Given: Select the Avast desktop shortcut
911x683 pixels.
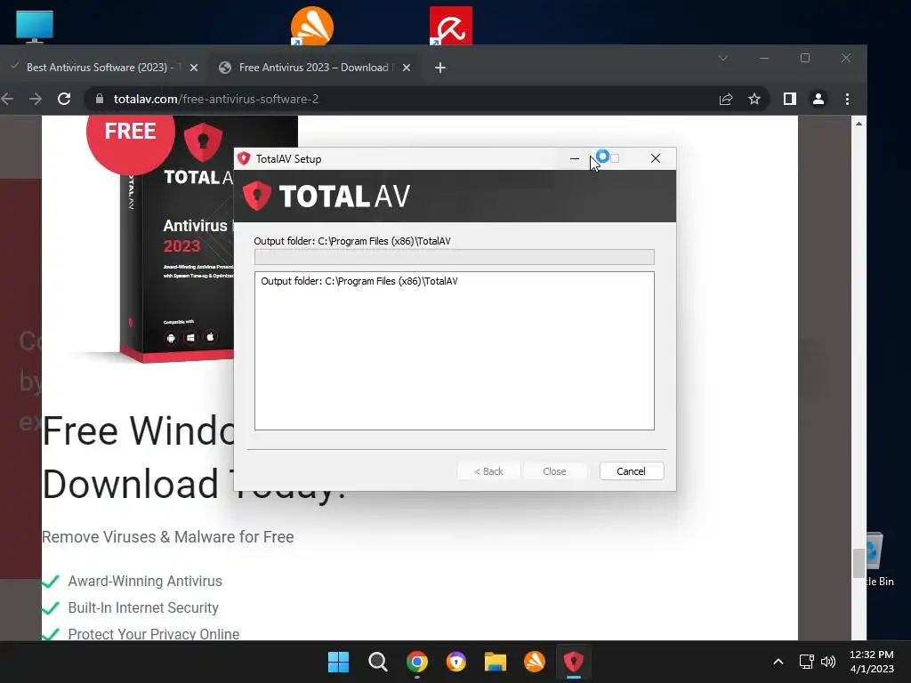Looking at the screenshot, I should tap(312, 26).
